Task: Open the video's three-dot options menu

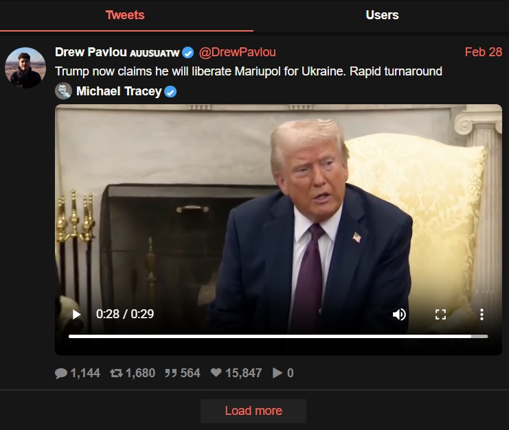Action: (x=482, y=314)
